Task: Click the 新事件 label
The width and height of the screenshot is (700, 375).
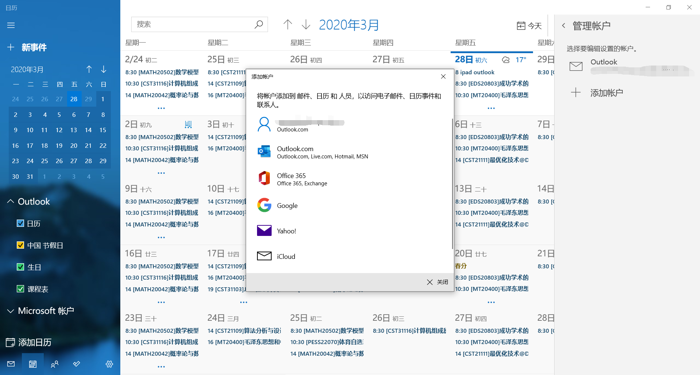Action: click(34, 47)
